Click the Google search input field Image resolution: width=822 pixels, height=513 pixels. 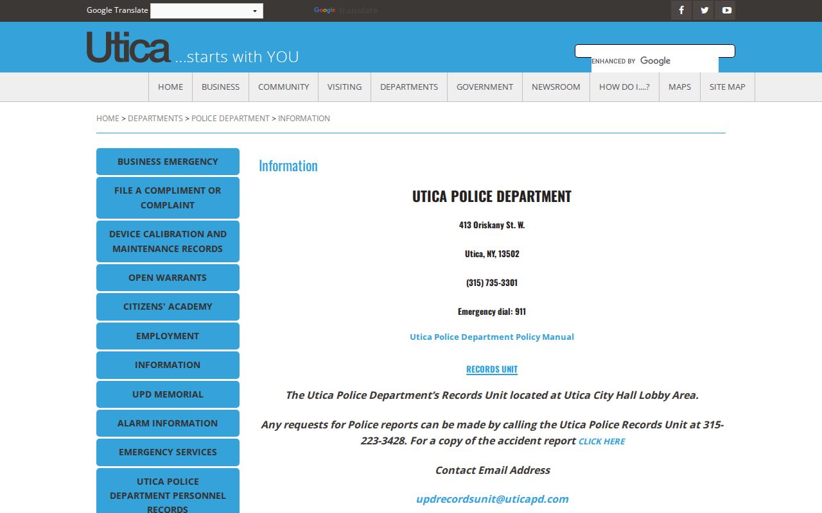[x=654, y=51]
